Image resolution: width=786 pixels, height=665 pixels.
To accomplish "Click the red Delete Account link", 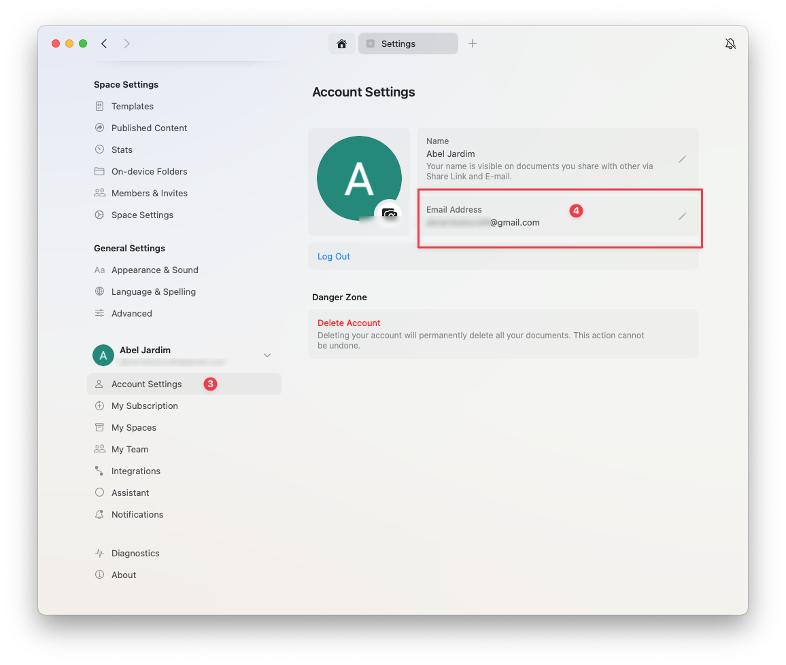I will coord(349,323).
